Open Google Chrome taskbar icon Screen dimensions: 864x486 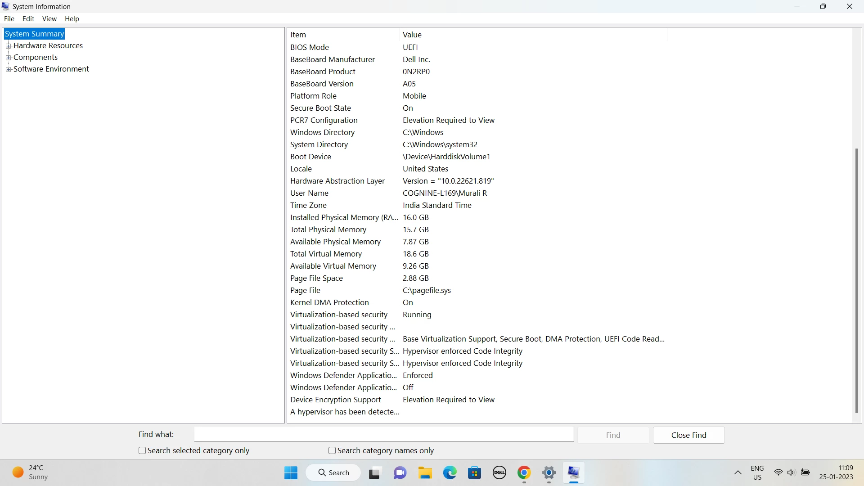[x=524, y=472]
